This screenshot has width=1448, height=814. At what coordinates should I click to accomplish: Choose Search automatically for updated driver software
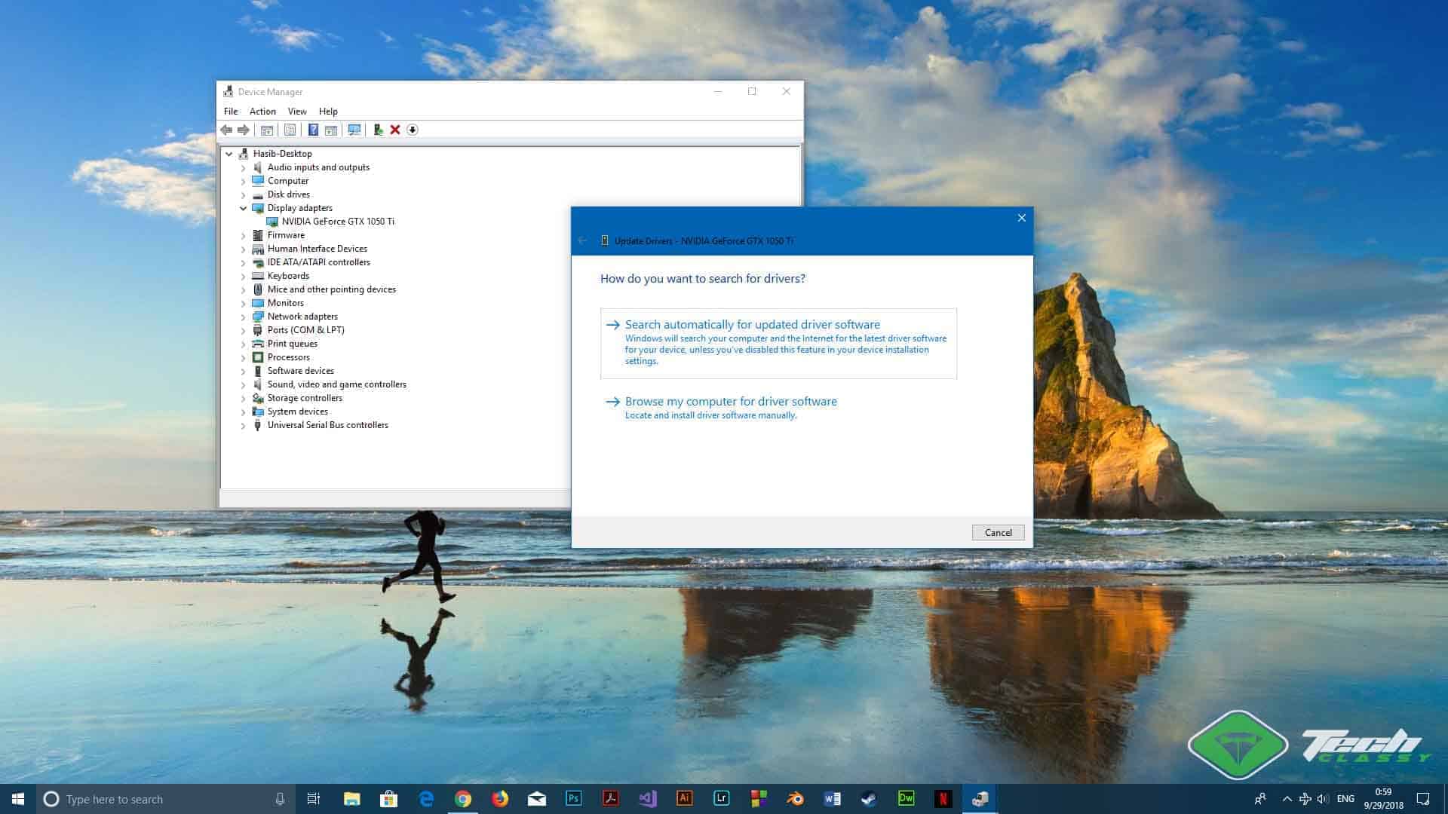pyautogui.click(x=752, y=325)
